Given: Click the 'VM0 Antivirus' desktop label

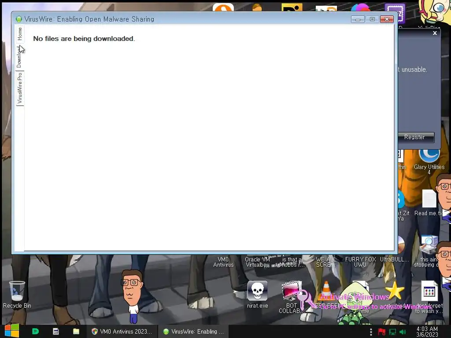Looking at the screenshot, I should pyautogui.click(x=223, y=262).
